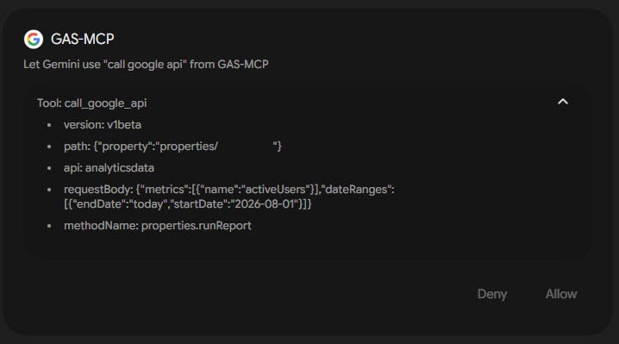619x344 pixels.
Task: Click the requestBody metrics parameter text
Action: click(229, 197)
